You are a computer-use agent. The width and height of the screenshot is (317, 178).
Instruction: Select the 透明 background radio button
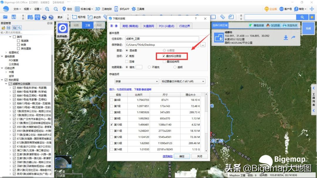pyautogui.click(x=175, y=67)
